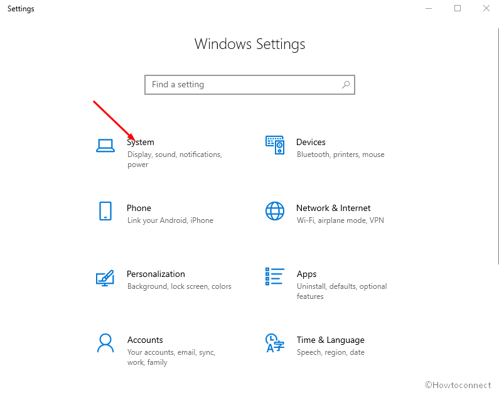The width and height of the screenshot is (499, 395).
Task: Click the Phone icon
Action: [105, 211]
